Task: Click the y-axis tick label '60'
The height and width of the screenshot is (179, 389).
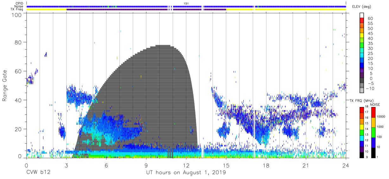Action: click(18, 71)
